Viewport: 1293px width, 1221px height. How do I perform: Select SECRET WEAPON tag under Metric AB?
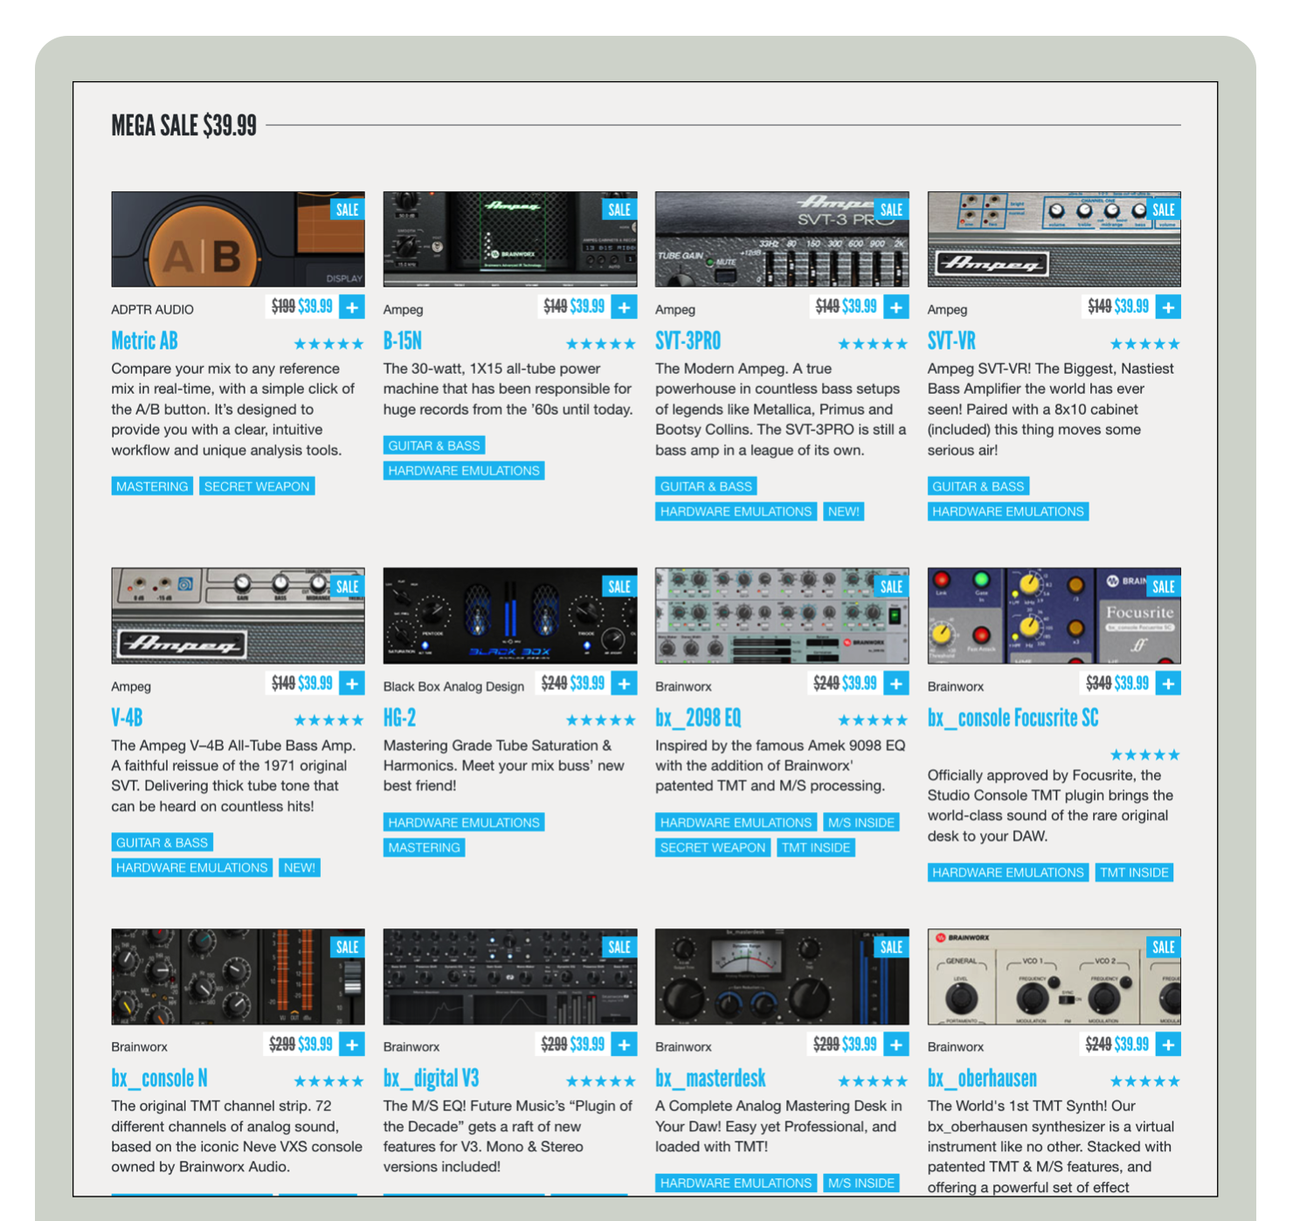pos(257,486)
